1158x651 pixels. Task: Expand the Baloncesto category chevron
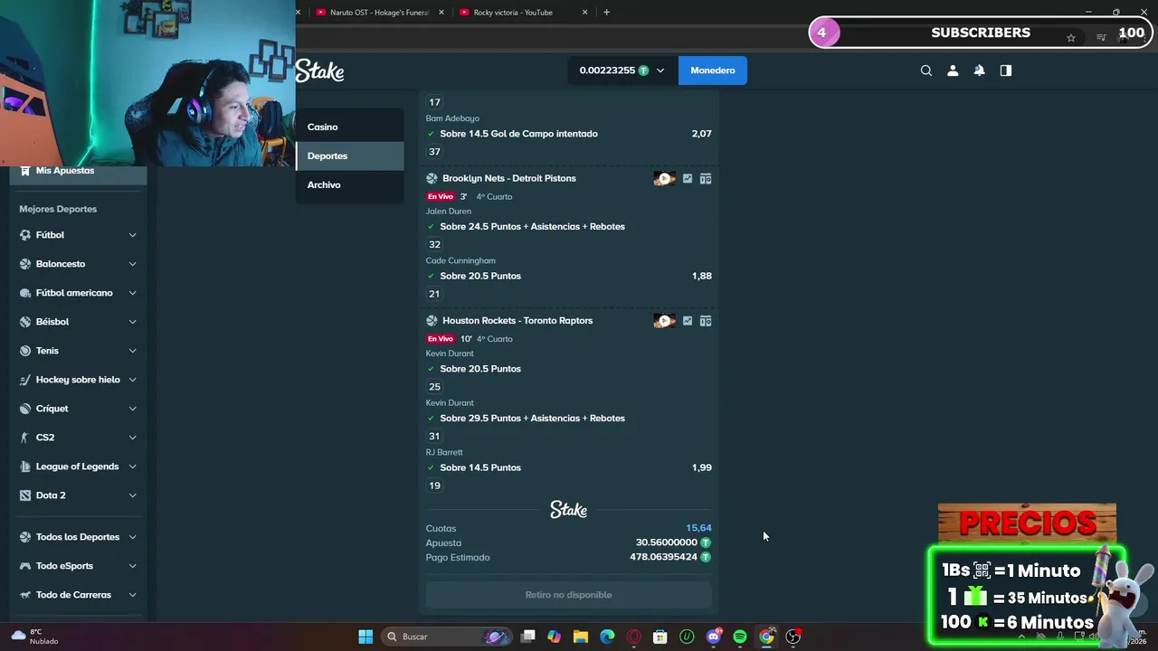coord(132,264)
